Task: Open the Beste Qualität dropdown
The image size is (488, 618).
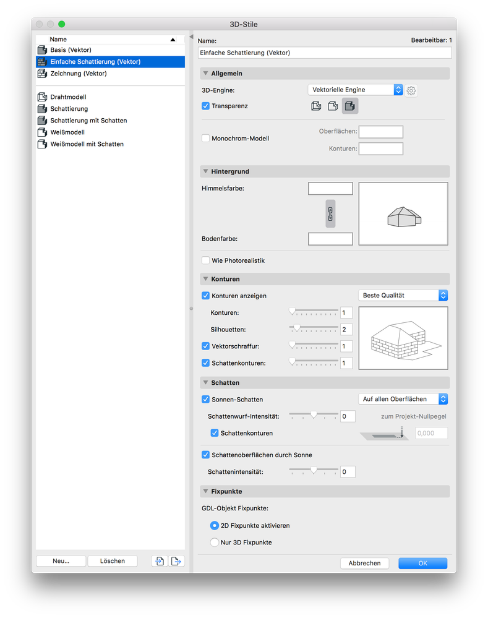Action: point(403,295)
